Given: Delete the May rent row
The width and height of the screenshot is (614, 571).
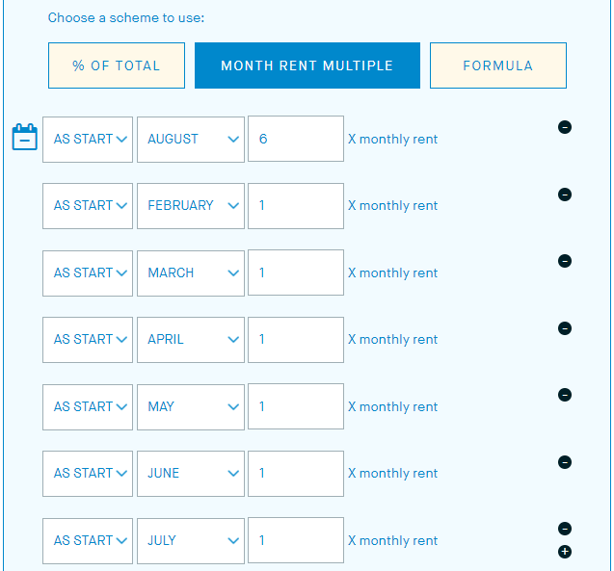Looking at the screenshot, I should tap(565, 395).
